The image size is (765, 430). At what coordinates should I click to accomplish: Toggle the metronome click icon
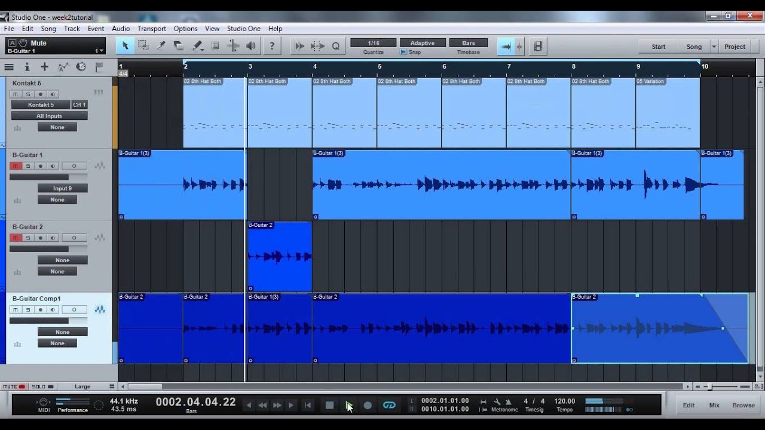coord(509,401)
